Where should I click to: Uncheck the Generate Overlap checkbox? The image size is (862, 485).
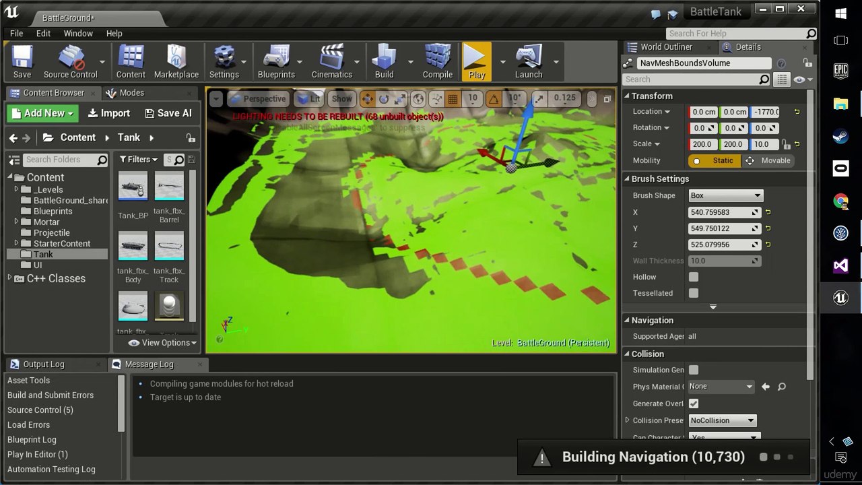694,403
